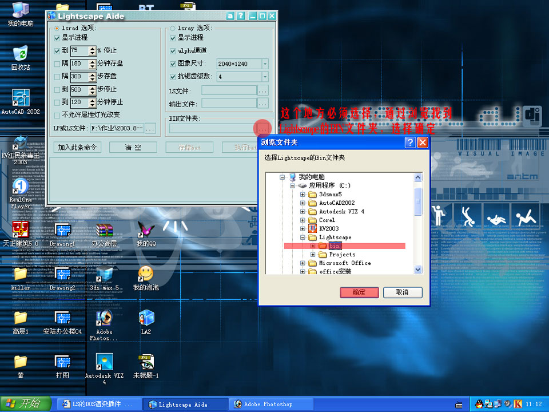This screenshot has width=549, height=412.
Task: Open the 高层1 folder icon
Action: pyautogui.click(x=21, y=322)
